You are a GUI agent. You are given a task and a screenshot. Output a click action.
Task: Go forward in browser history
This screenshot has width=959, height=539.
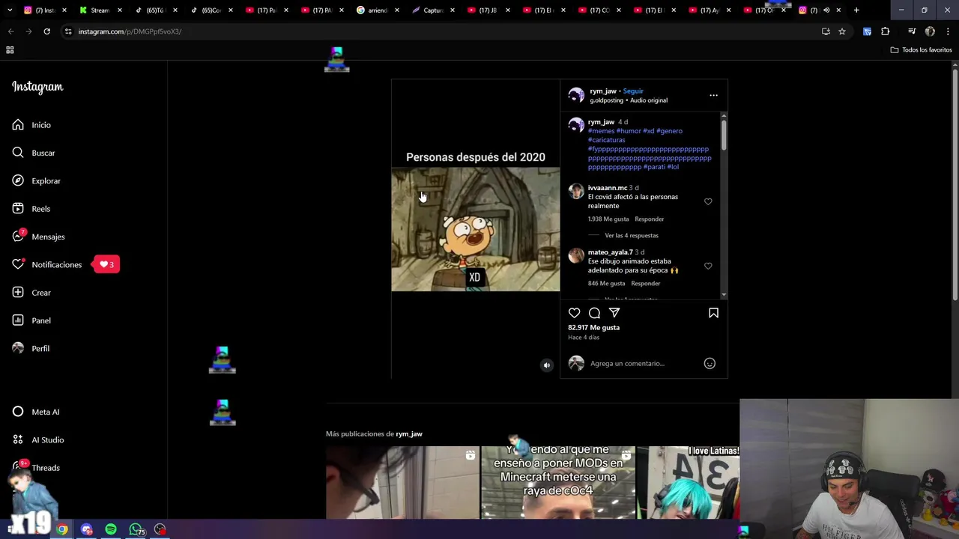coord(28,31)
